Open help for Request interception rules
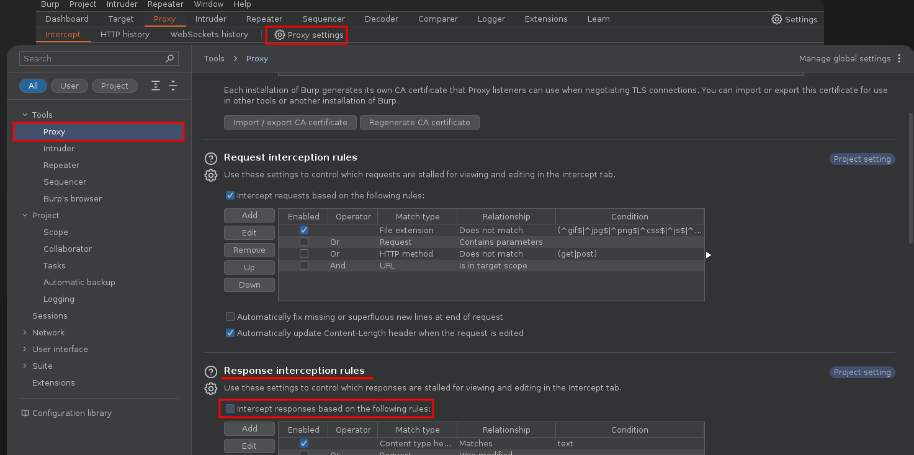 211,159
